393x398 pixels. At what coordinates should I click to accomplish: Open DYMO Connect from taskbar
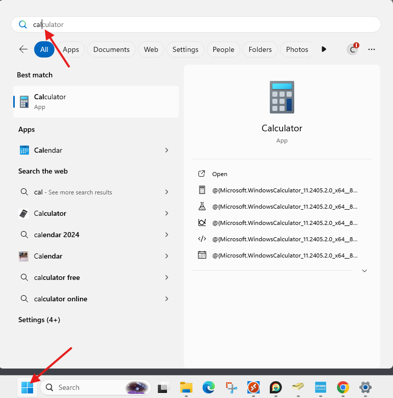tap(320, 387)
